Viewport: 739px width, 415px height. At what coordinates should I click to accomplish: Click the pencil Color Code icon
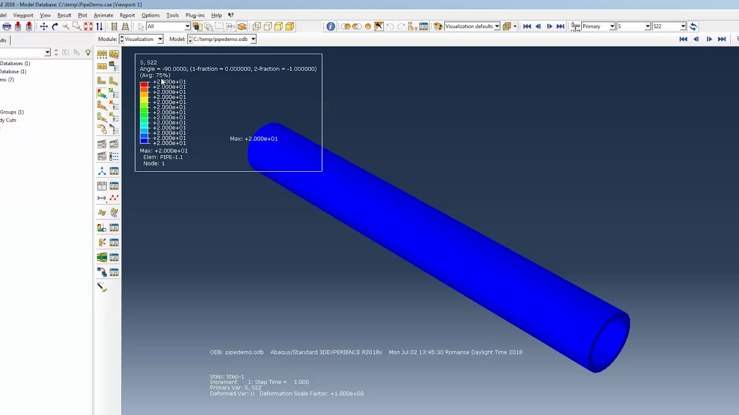point(102,287)
